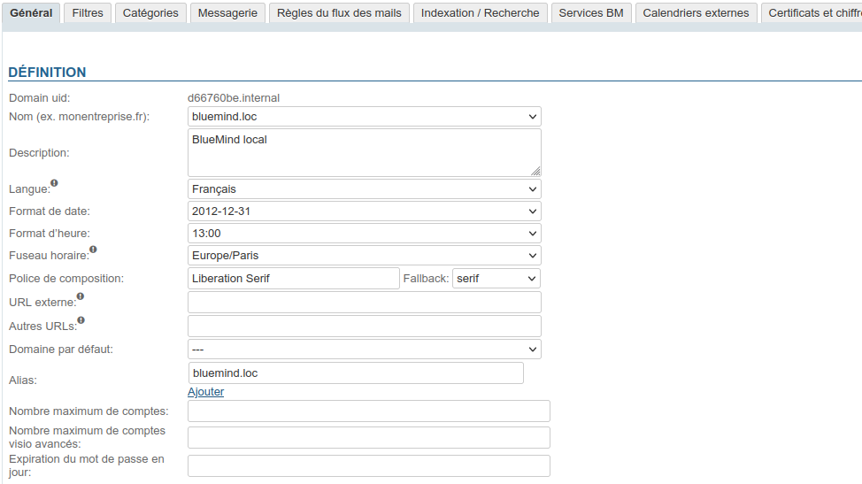
Task: Click info icon next to Langue label
Action: (x=54, y=183)
